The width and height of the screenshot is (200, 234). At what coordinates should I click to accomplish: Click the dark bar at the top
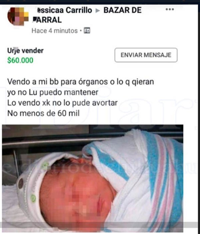click(x=100, y=2)
